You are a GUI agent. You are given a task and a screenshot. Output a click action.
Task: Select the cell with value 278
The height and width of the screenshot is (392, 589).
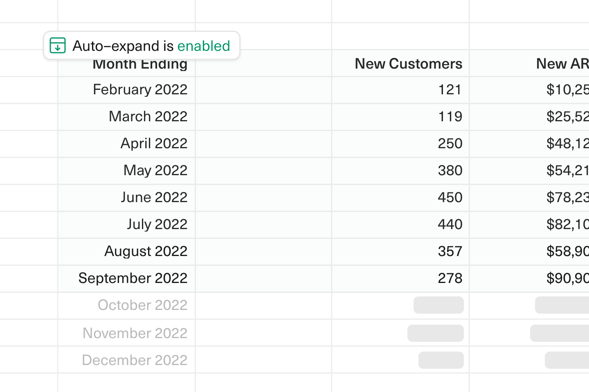click(x=450, y=278)
